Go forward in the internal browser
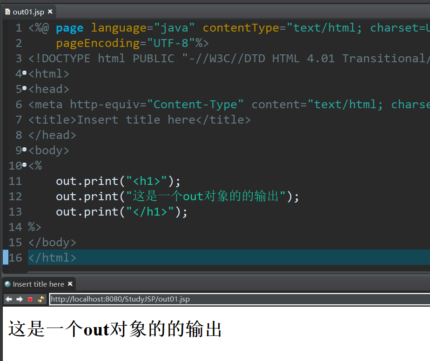 20,299
